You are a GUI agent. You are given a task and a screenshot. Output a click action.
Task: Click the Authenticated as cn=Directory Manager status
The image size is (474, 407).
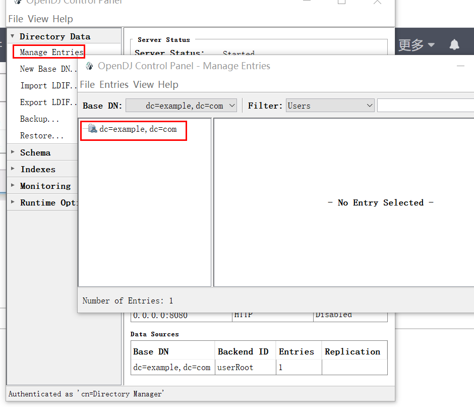tap(86, 394)
